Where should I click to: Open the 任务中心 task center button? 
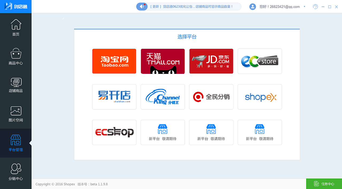click(x=324, y=184)
